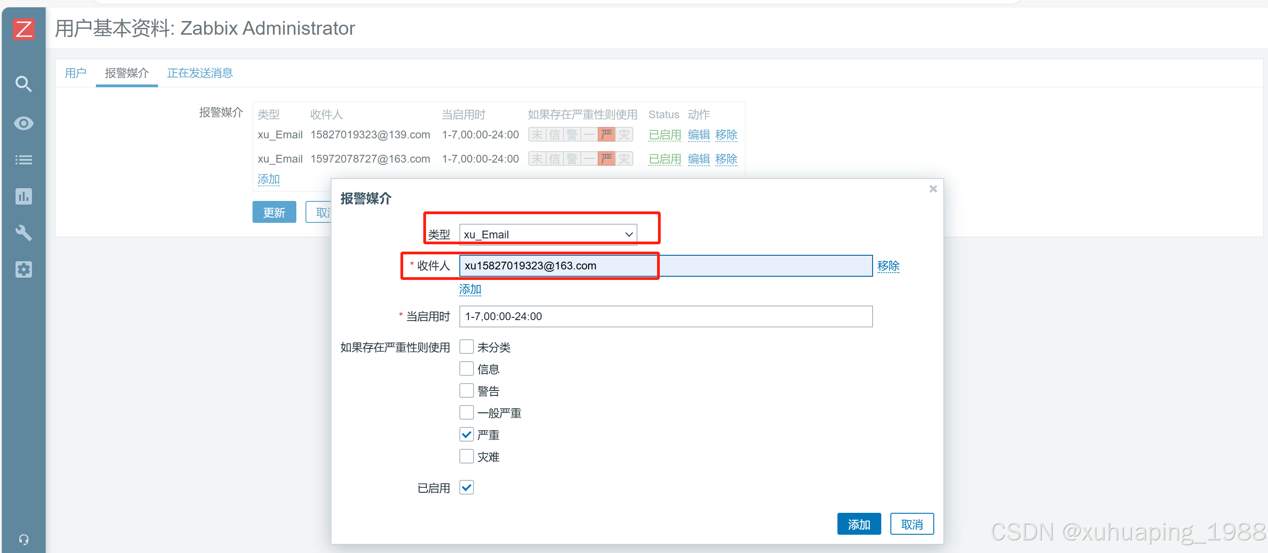1268x553 pixels.
Task: Switch to the 用户 tab
Action: [75, 74]
